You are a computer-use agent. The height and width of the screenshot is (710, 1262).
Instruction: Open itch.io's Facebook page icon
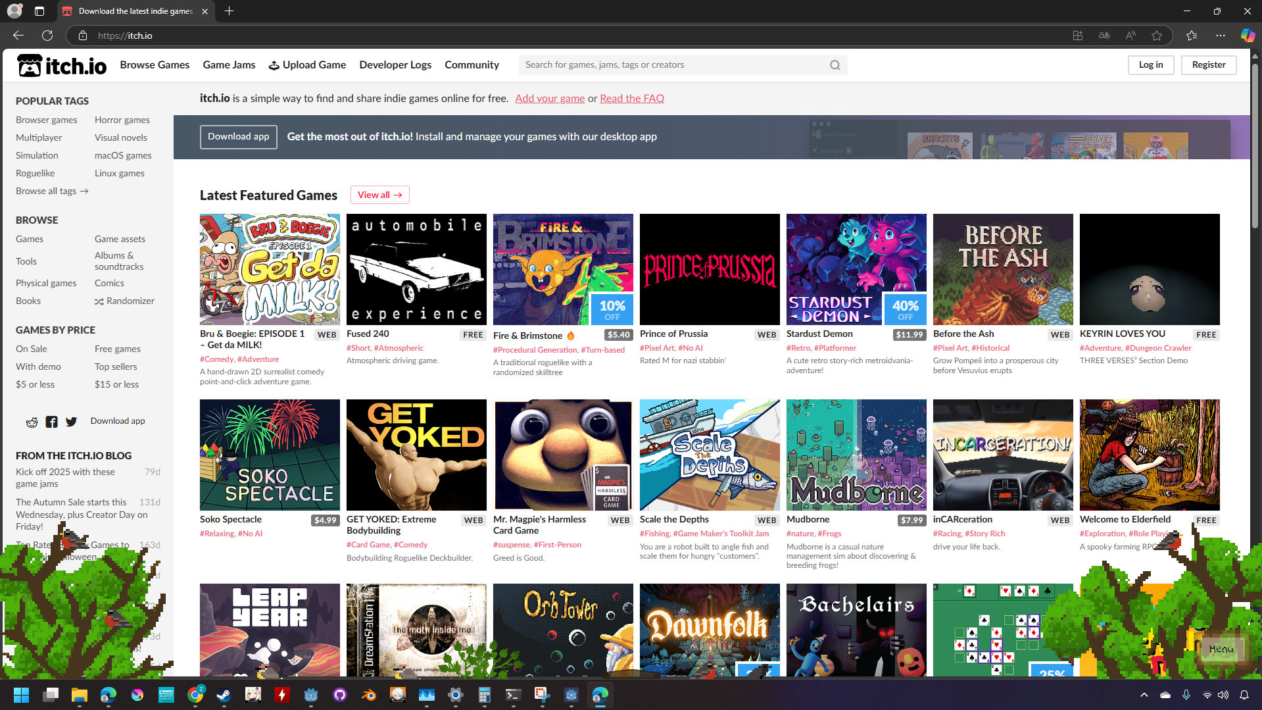click(51, 422)
